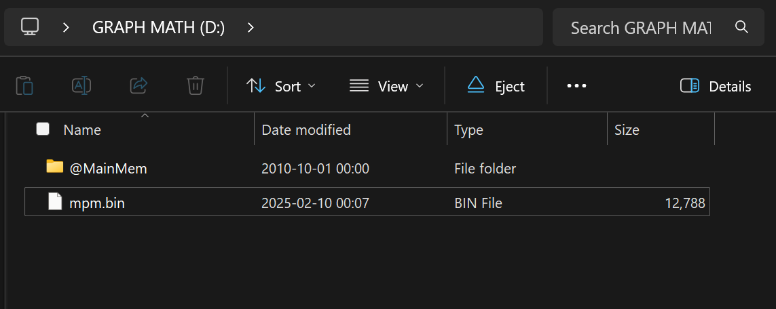Check the select-all checkbox in the header
Viewport: 776px width, 309px height.
[43, 129]
